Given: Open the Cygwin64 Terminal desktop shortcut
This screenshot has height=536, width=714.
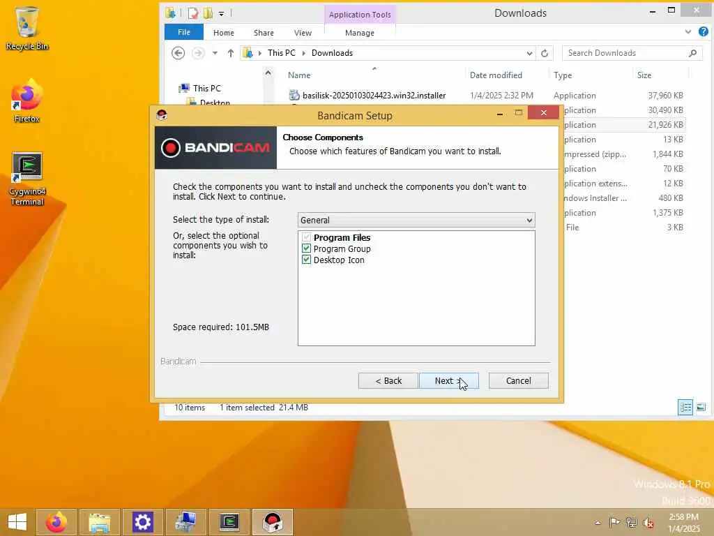Looking at the screenshot, I should click(27, 179).
